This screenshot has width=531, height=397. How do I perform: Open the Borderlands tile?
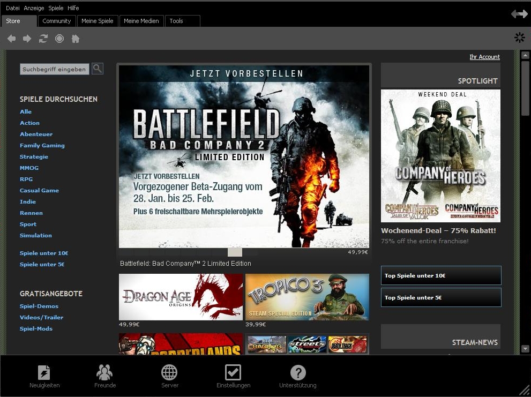pyautogui.click(x=181, y=344)
